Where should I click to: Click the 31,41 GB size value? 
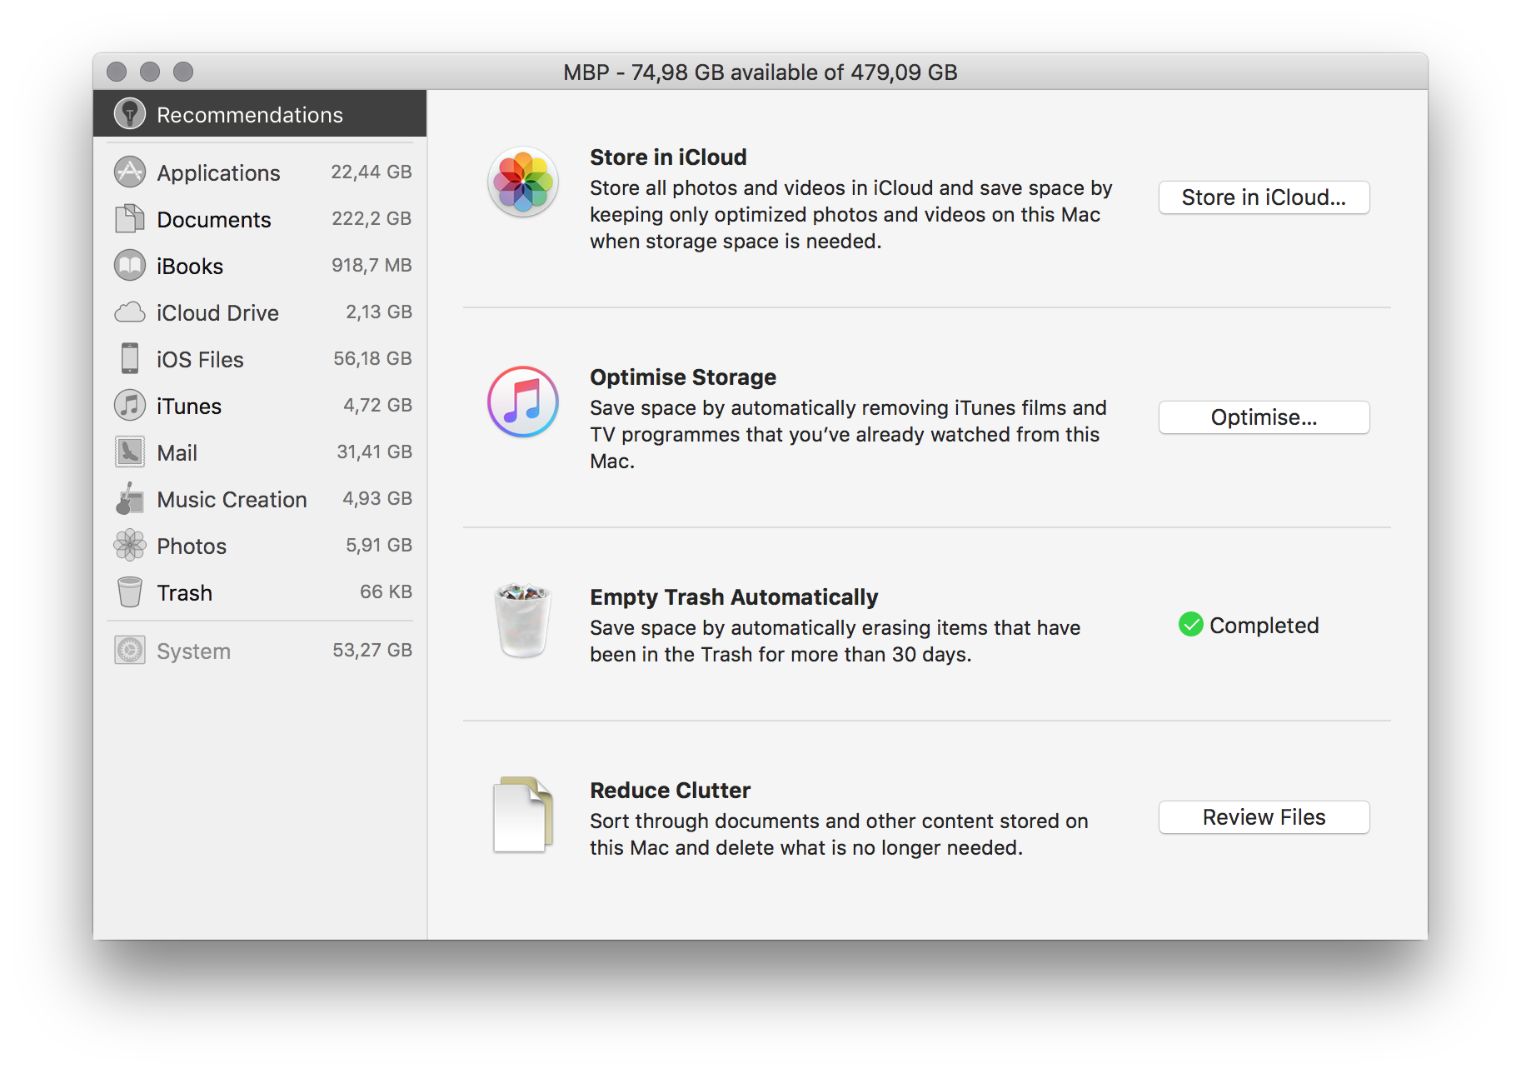pos(374,452)
